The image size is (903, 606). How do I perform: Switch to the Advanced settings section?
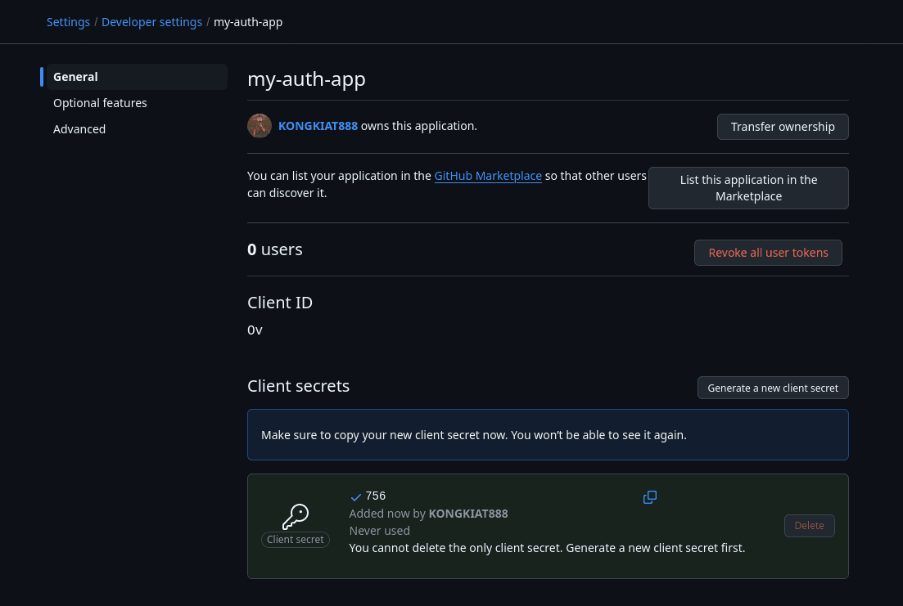(79, 128)
